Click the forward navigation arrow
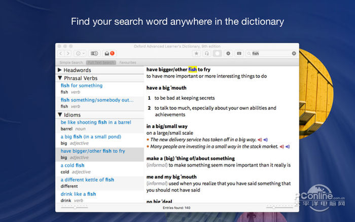The image size is (355, 222). point(68,53)
